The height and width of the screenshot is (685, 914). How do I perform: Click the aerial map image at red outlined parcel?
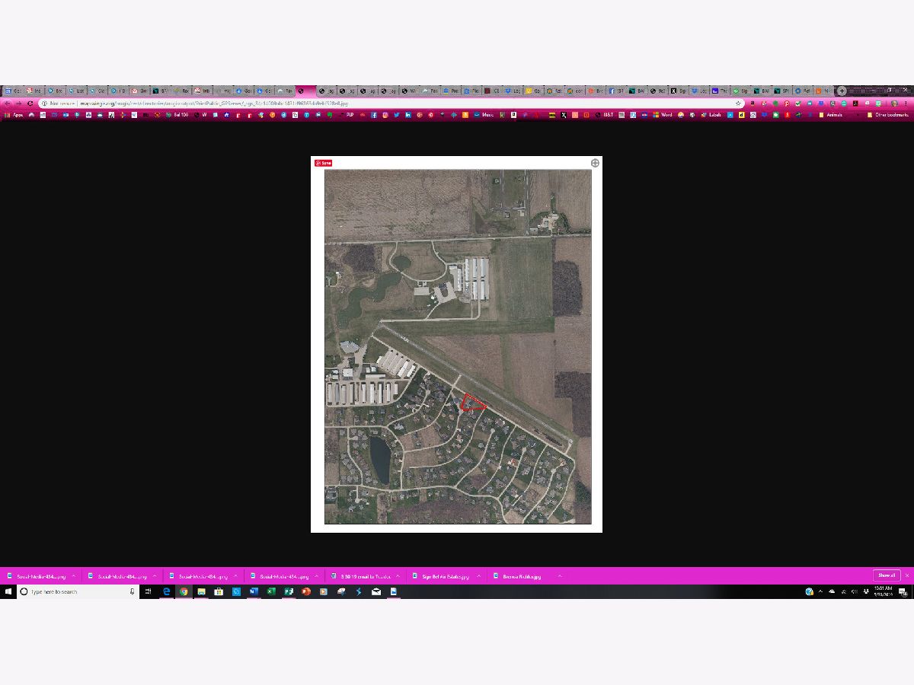point(472,403)
